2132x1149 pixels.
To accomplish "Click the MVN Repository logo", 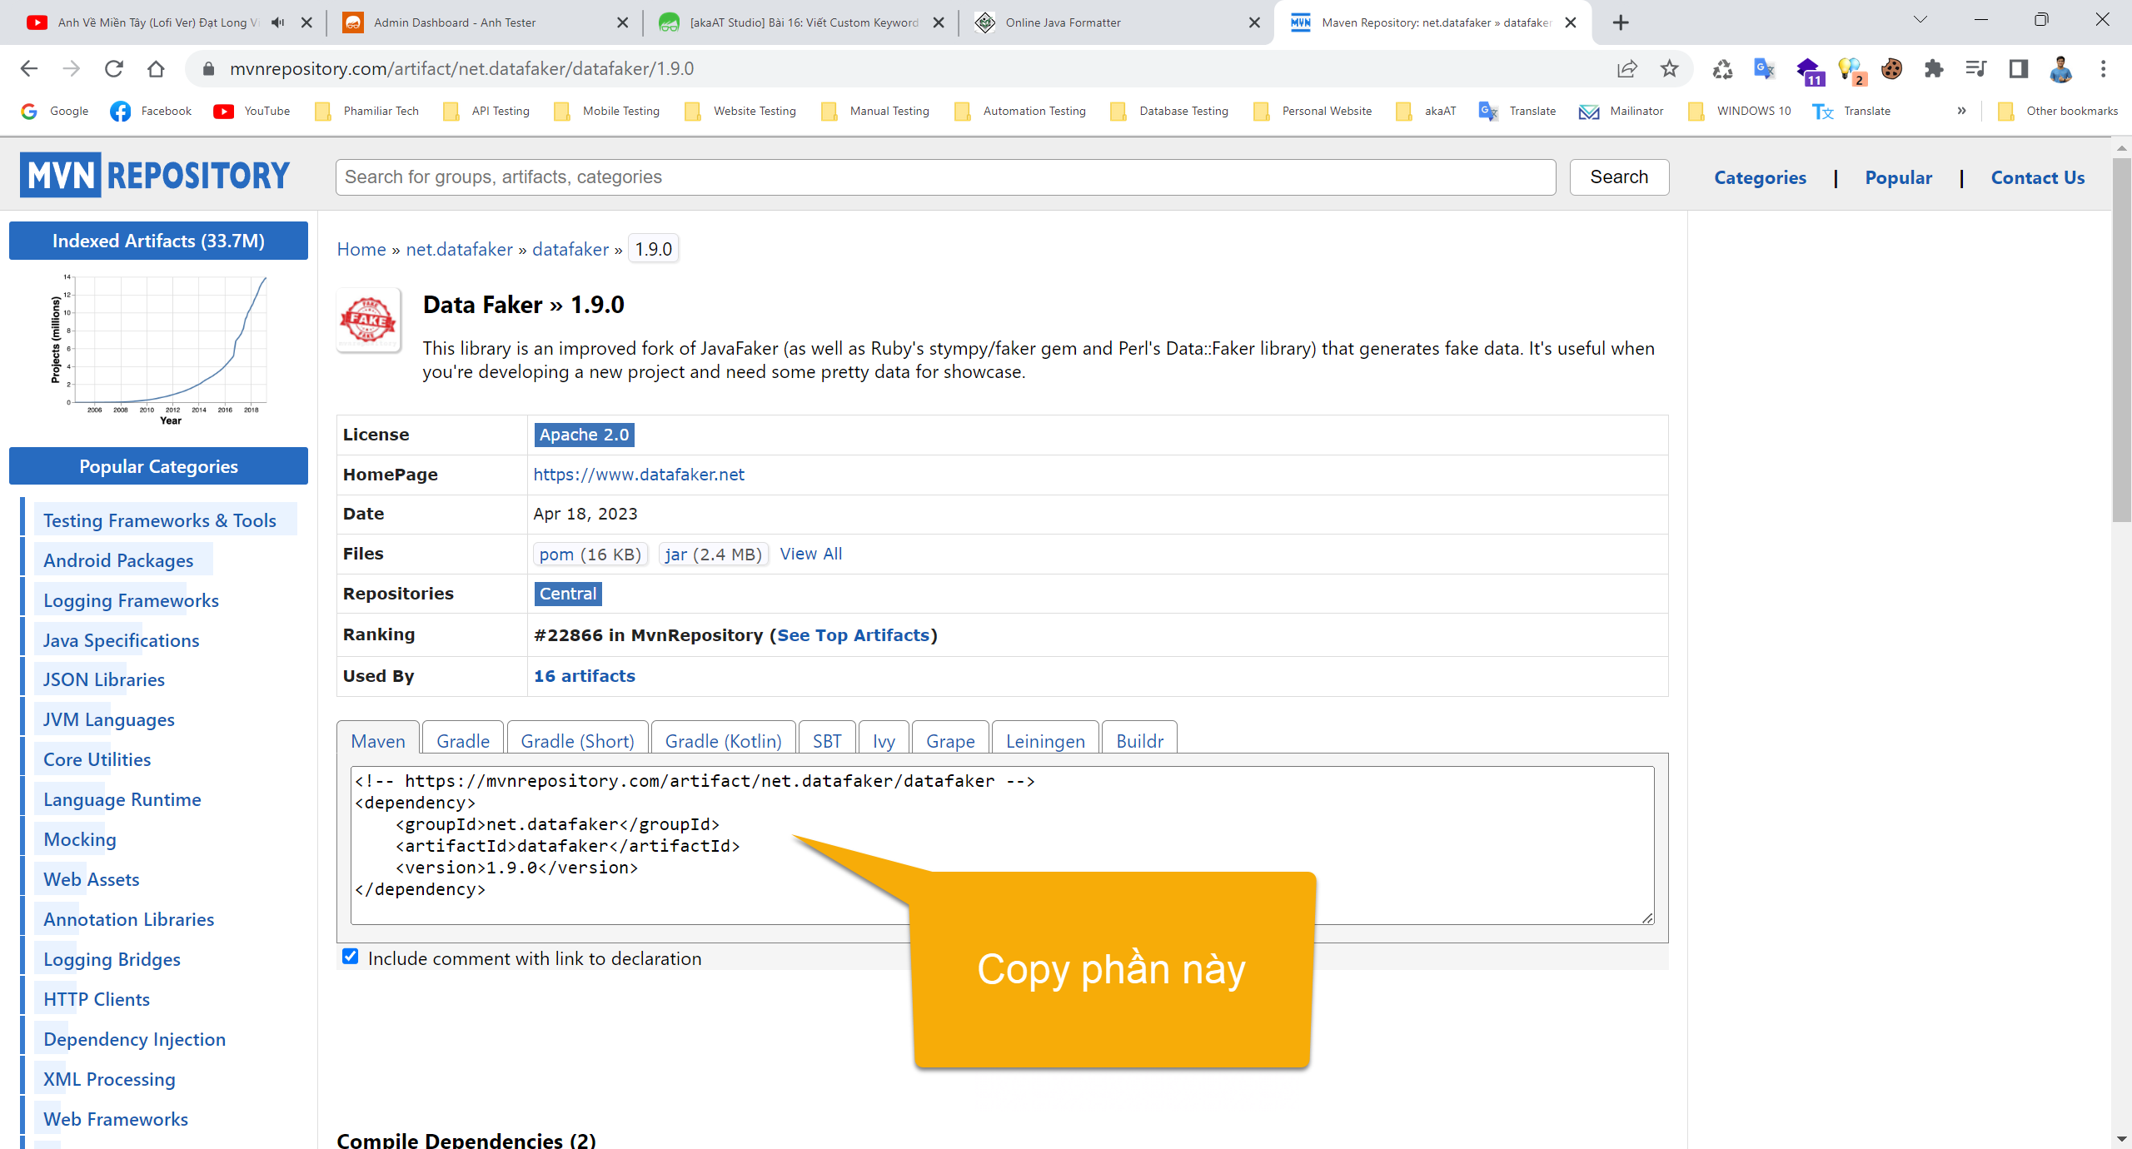I will point(155,175).
